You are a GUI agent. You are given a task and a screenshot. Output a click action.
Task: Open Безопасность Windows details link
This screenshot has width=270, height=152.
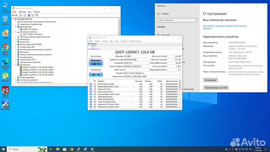pos(225,27)
